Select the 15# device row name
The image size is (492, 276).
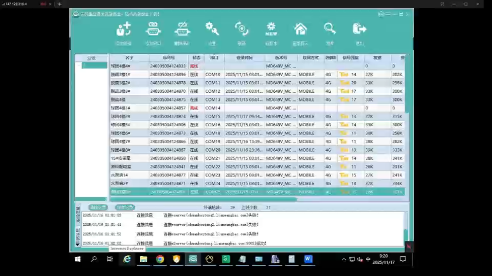[x=121, y=158]
